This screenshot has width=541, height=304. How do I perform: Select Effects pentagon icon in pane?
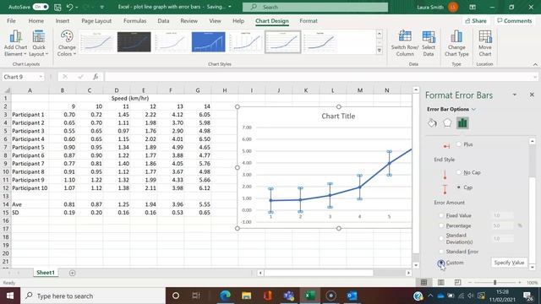coord(447,123)
